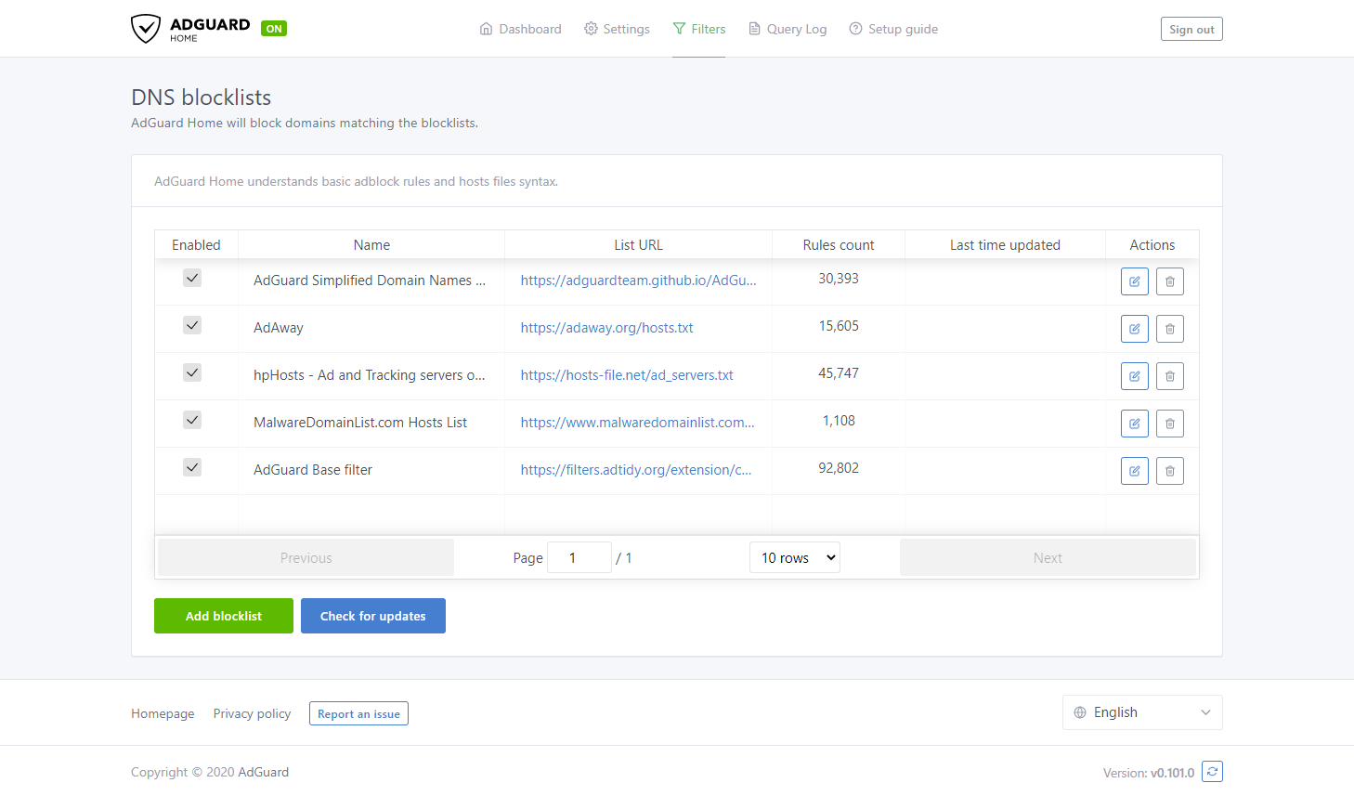Delete the hpHosts blocklist entry

click(1170, 376)
